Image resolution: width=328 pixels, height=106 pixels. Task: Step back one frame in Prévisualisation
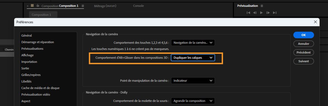click(255, 13)
